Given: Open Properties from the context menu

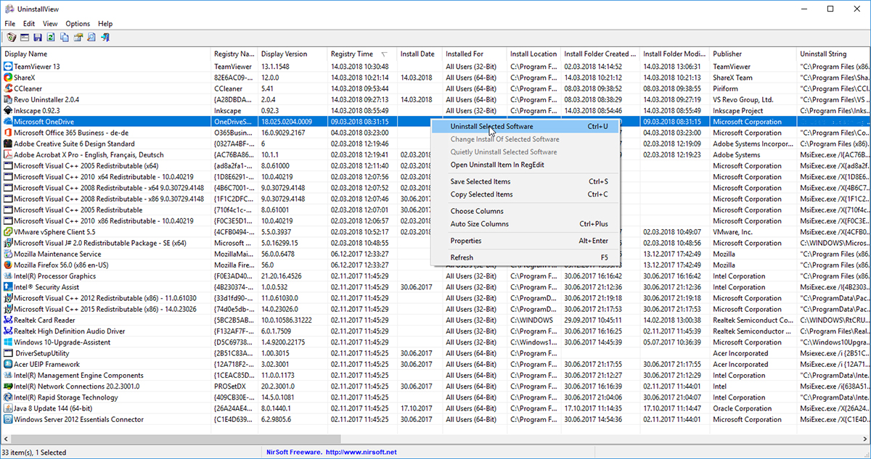Looking at the screenshot, I should 526,241.
